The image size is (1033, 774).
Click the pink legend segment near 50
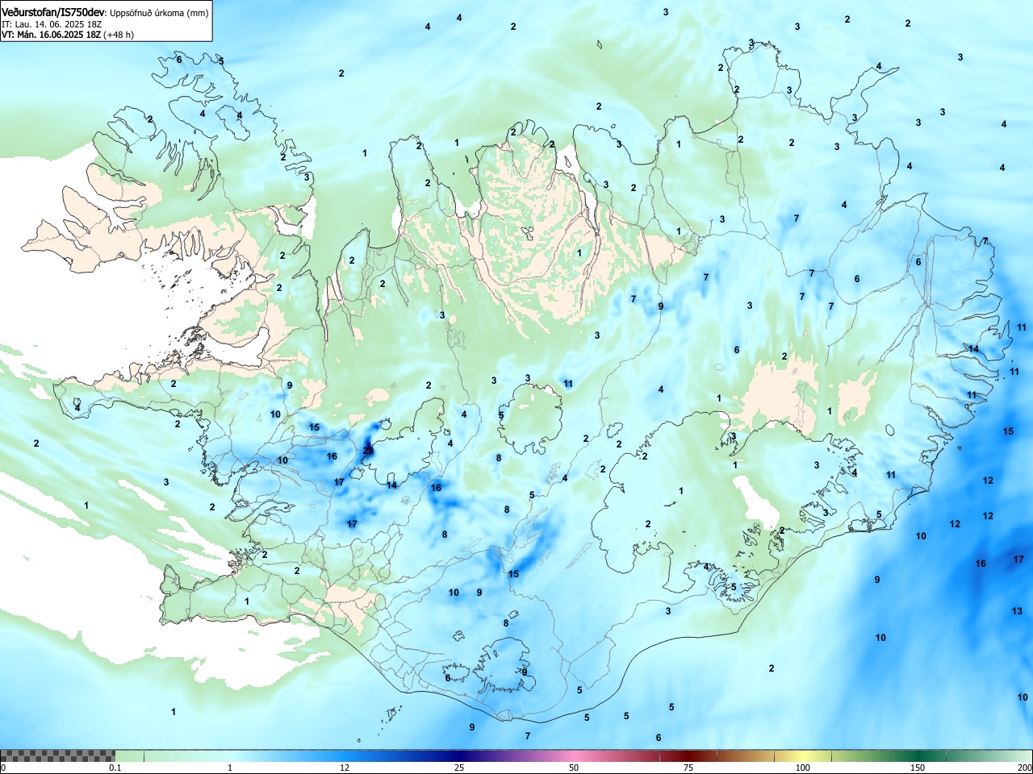click(574, 755)
